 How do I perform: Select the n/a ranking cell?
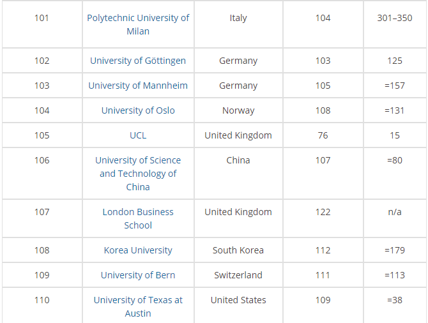pos(395,212)
